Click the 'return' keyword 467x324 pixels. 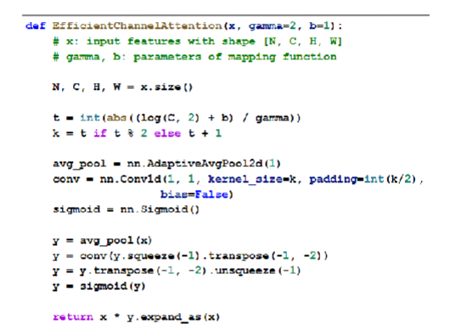point(73,317)
